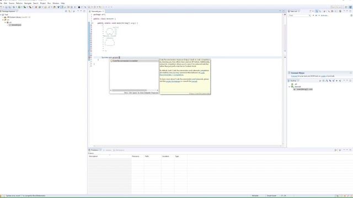The width and height of the screenshot is (353, 198).
Task: Collapse all in Package Explorer
Action: [x=66, y=11]
